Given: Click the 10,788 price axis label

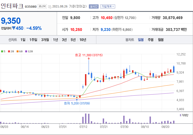Looking at the screenshot, I should 181,63.
